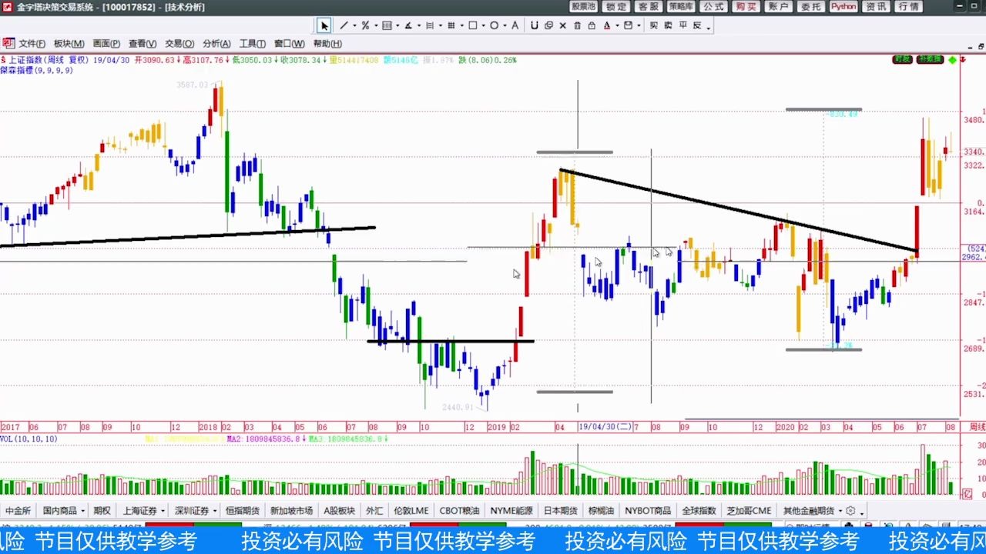Image resolution: width=986 pixels, height=554 pixels.
Task: Click the VOL(10,10,10) indicator label
Action: [29, 439]
